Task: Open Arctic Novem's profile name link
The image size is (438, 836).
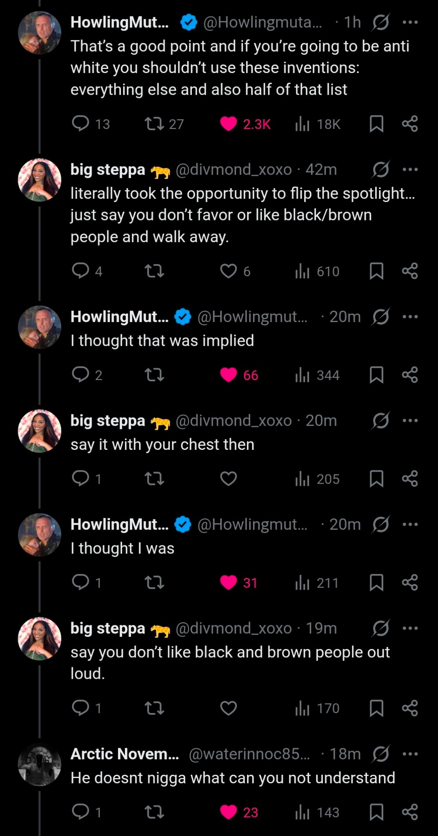Action: pos(125,754)
